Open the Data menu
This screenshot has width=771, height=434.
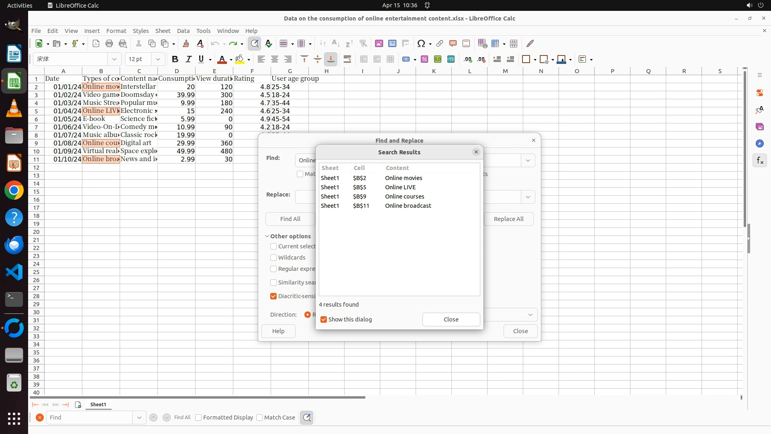183,31
